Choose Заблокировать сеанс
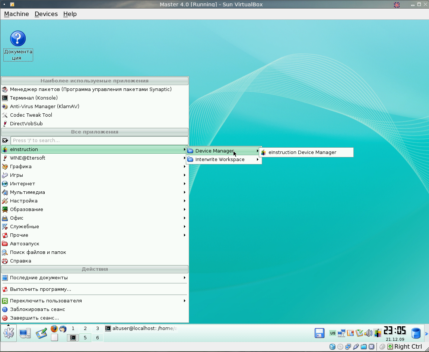Viewport: 429px width, 352px height. pyautogui.click(x=95, y=309)
